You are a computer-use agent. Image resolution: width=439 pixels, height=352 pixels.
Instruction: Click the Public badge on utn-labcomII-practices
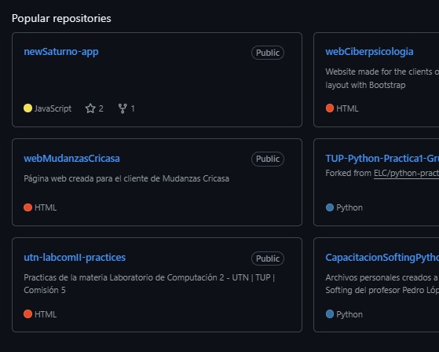point(268,258)
